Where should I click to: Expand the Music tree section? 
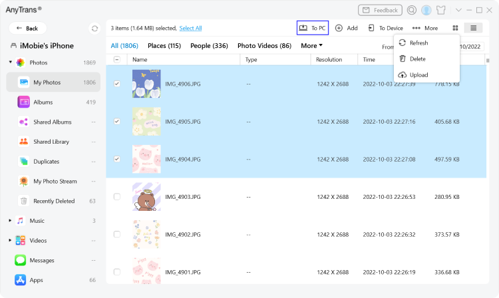(11, 221)
